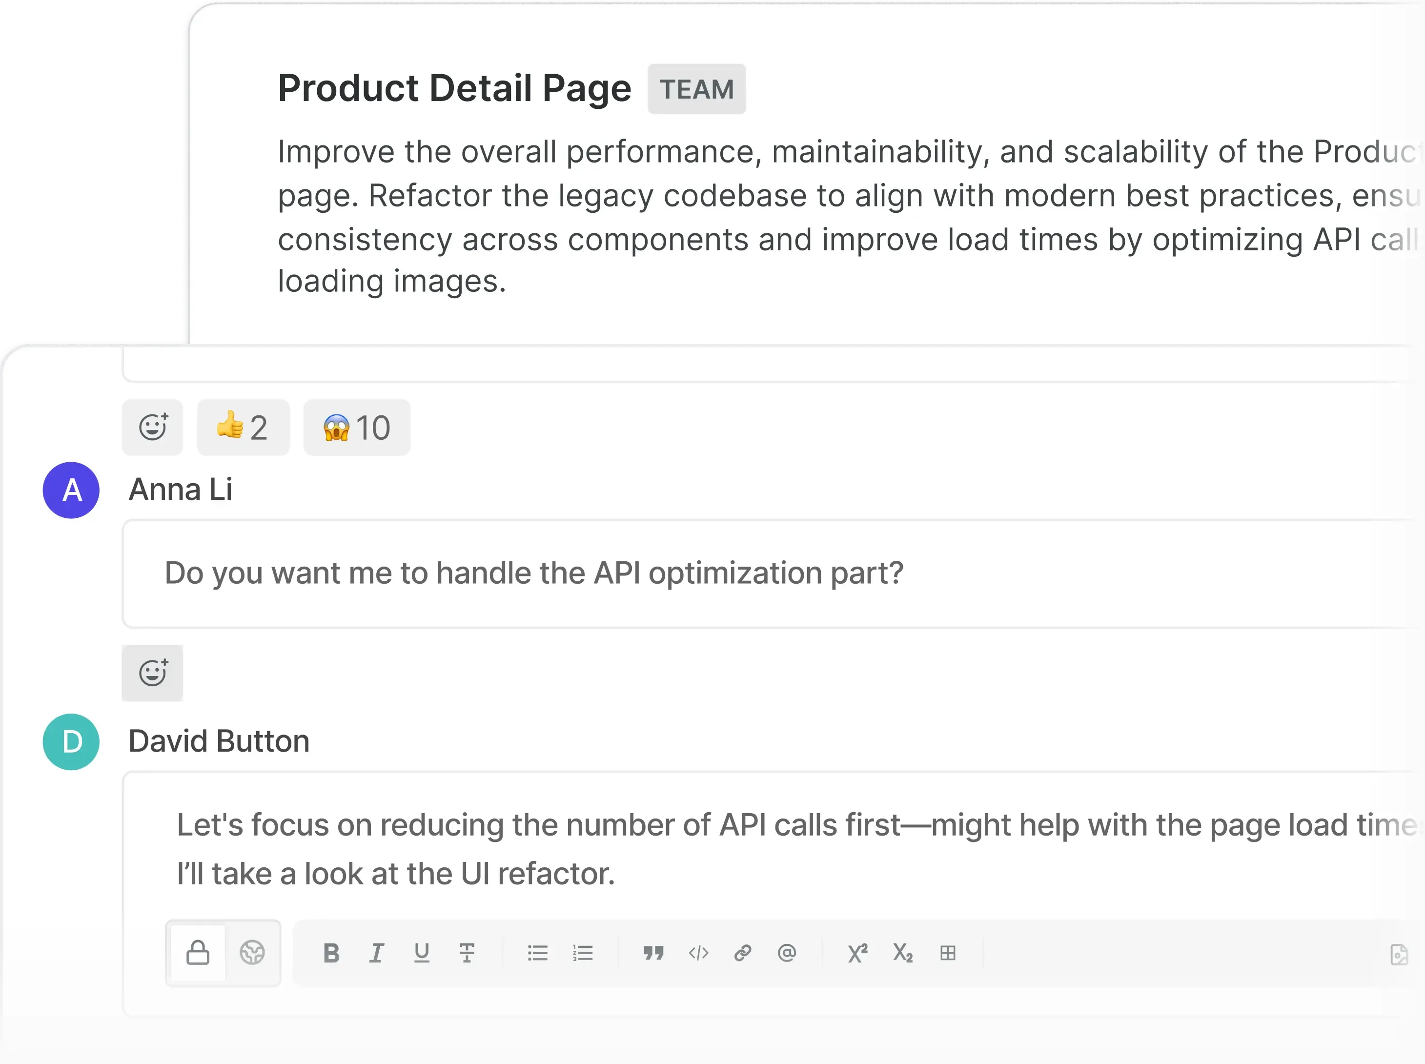This screenshot has height=1064, width=1425.
Task: Insert a numbered list
Action: coord(583,953)
